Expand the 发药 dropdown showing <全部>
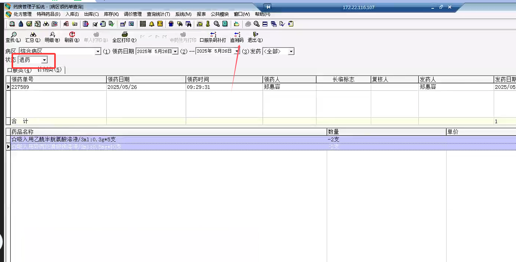The image size is (516, 262). (x=291, y=51)
